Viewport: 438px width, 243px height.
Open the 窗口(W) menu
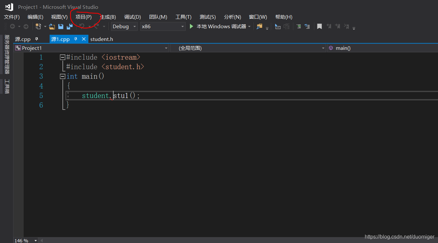258,17
